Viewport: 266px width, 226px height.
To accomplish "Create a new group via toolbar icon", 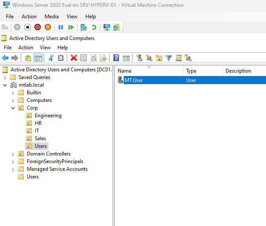I will pyautogui.click(x=149, y=58).
